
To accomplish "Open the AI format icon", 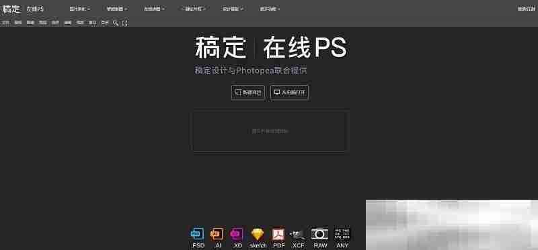I will [217, 235].
